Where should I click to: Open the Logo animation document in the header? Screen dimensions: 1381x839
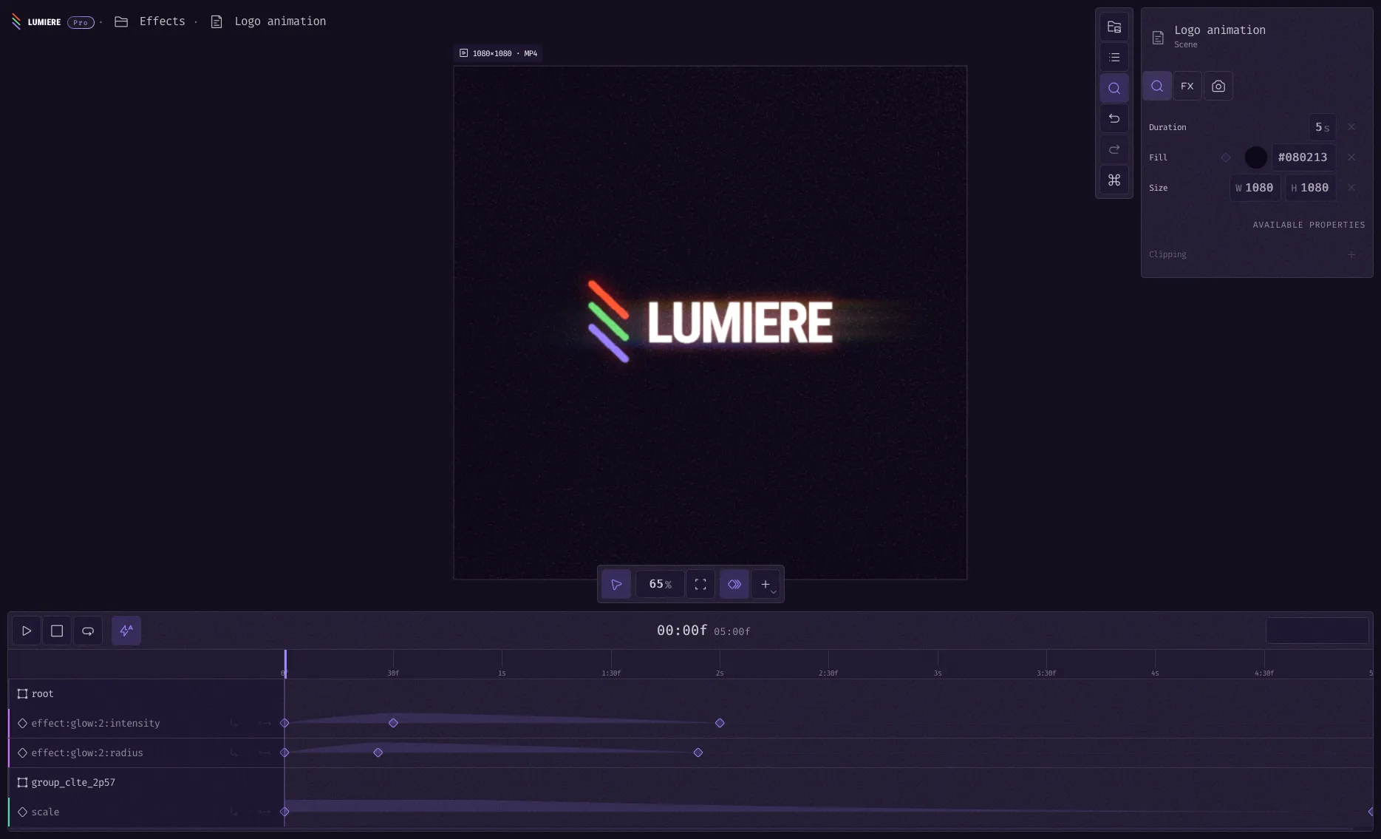[x=279, y=21]
